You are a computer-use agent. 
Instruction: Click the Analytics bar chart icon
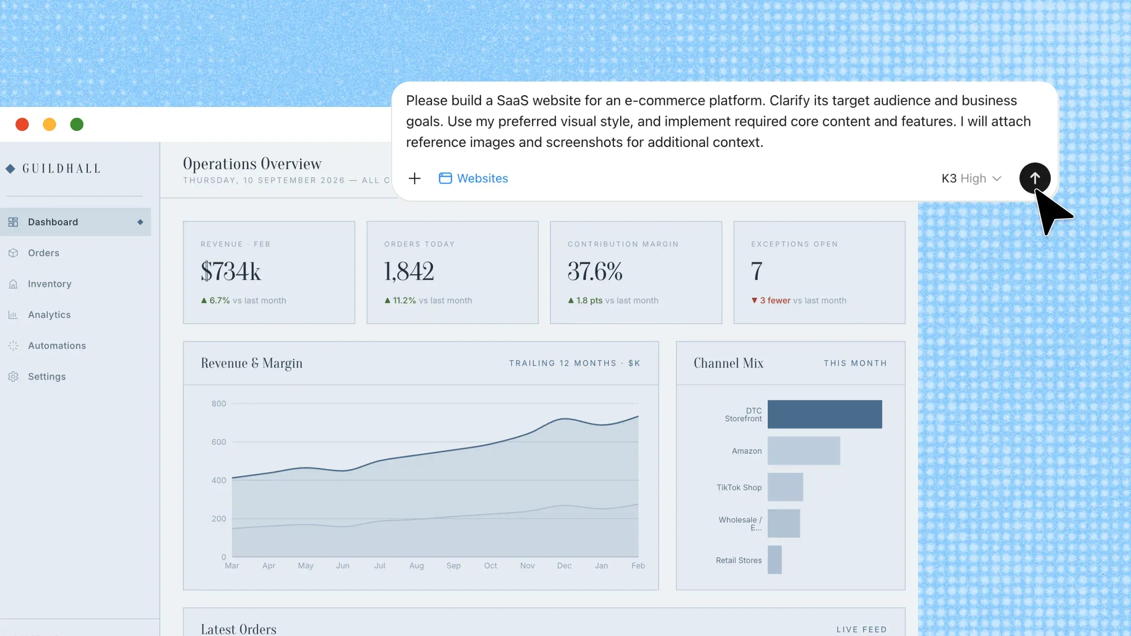pos(13,315)
